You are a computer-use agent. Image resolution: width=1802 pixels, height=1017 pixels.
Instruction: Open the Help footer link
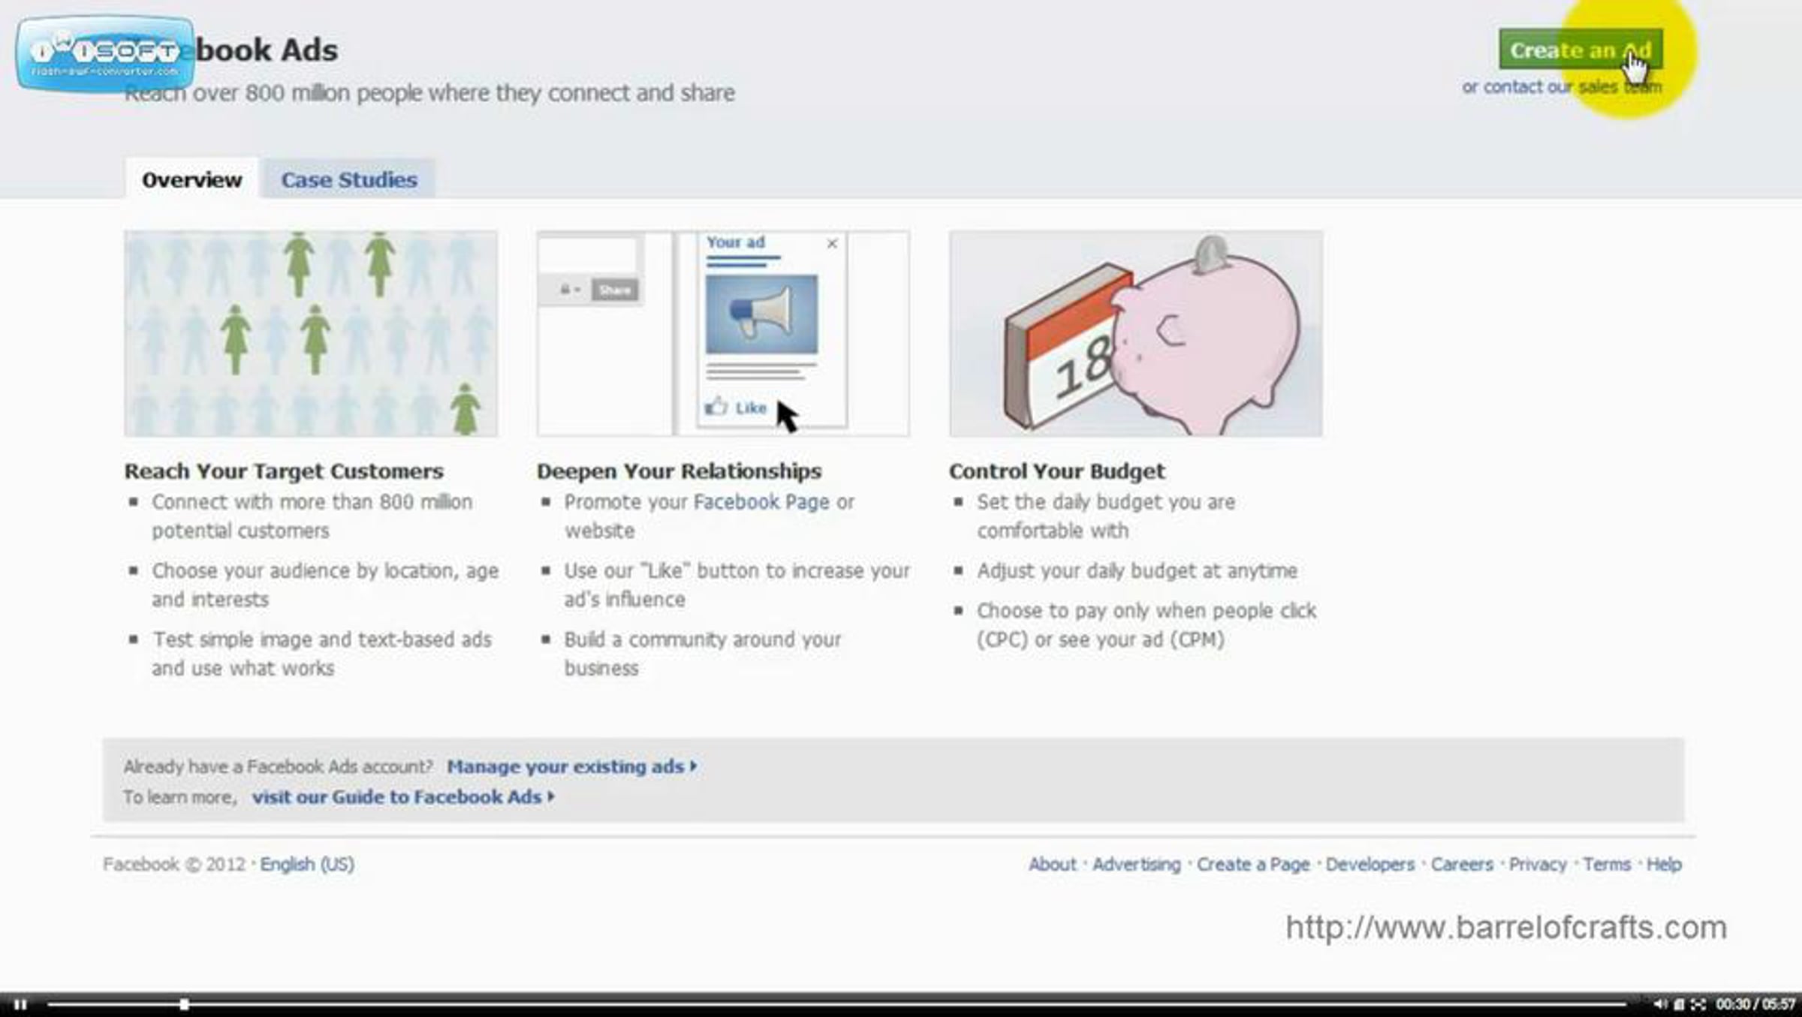(x=1664, y=864)
